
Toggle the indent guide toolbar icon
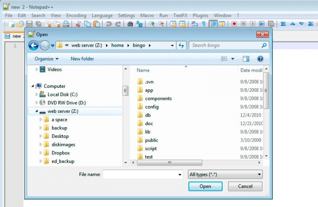coord(213,24)
